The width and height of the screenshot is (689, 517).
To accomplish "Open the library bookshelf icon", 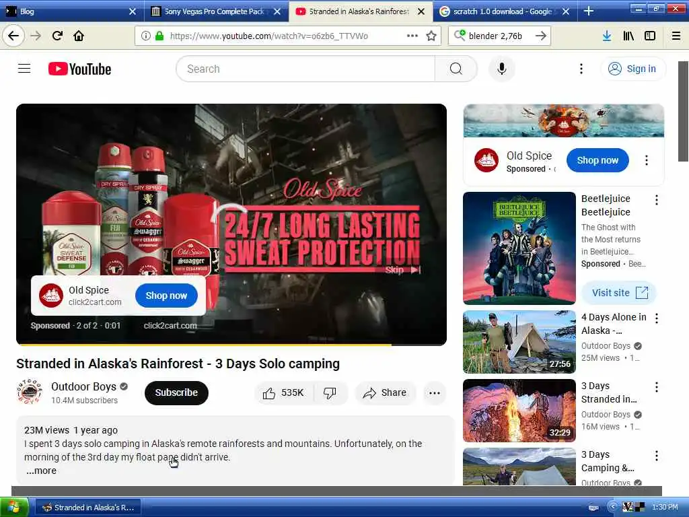I will coord(629,36).
